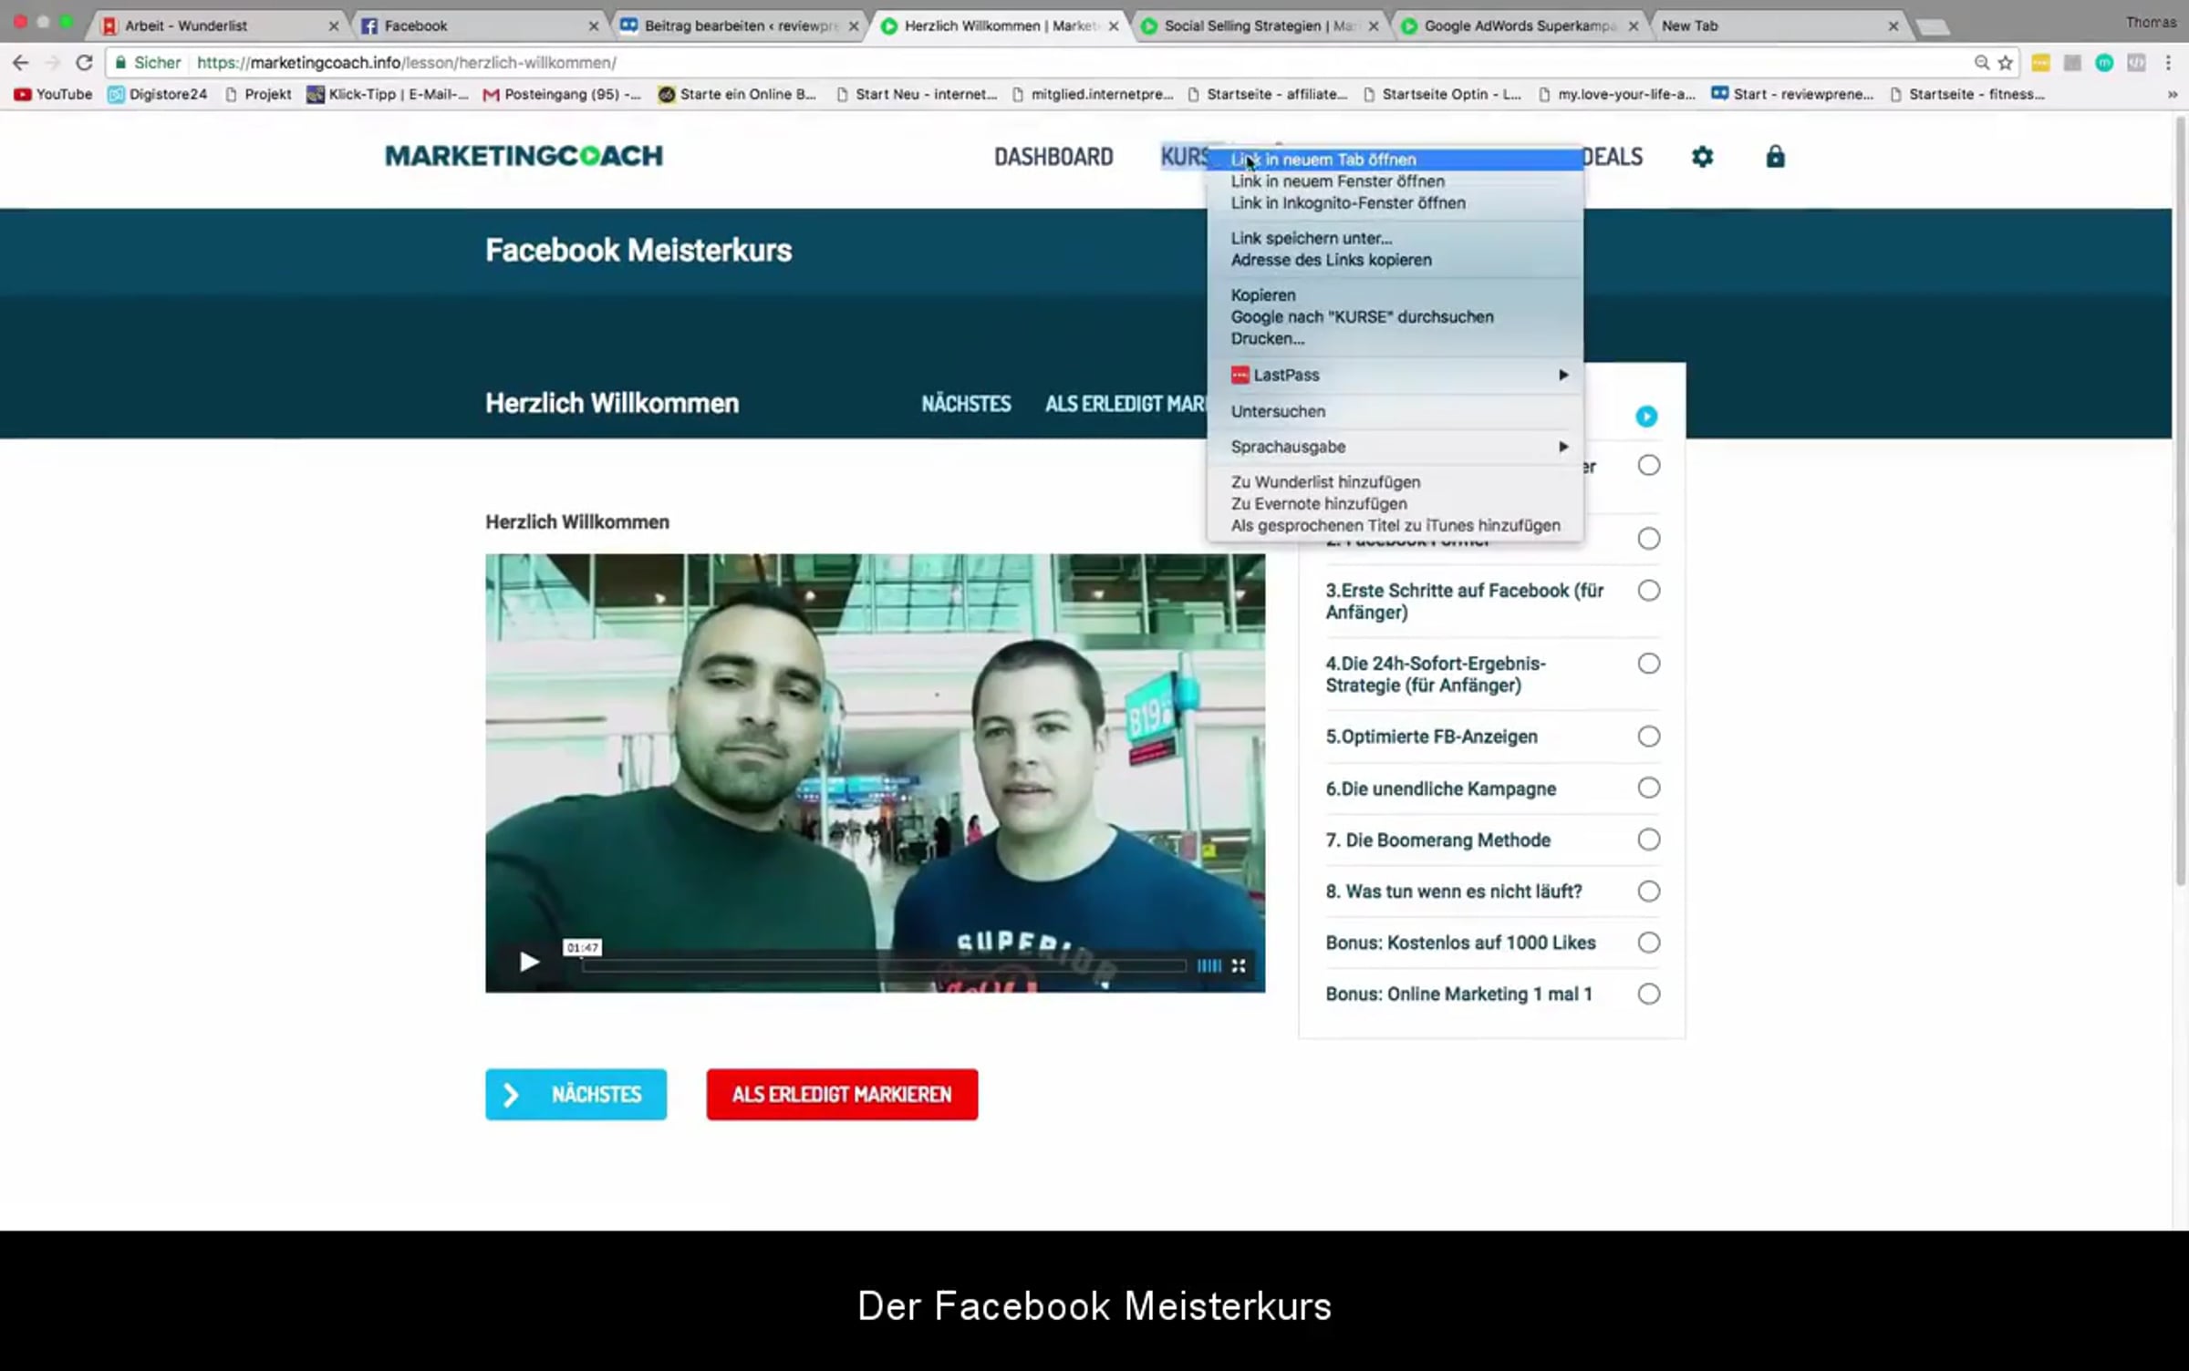Open the Startseite Optin bookmark
The width and height of the screenshot is (2189, 1371).
[1442, 94]
